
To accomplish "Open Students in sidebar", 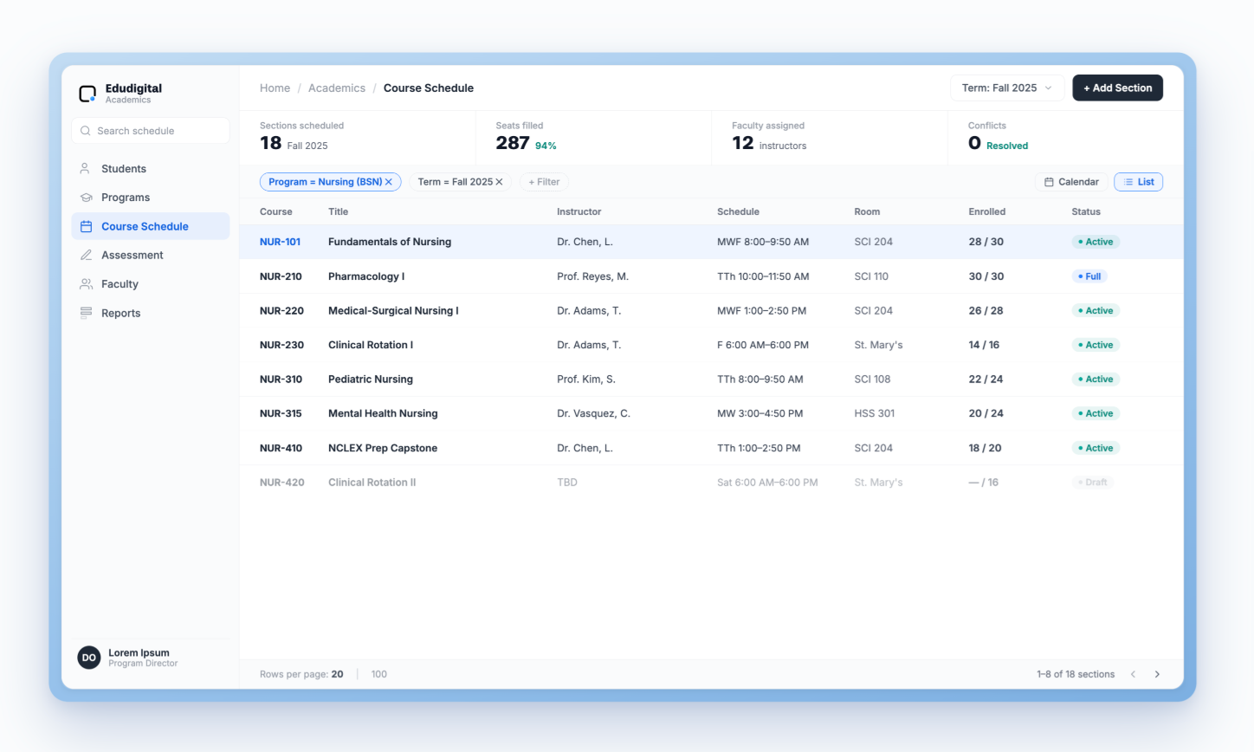I will [x=151, y=169].
